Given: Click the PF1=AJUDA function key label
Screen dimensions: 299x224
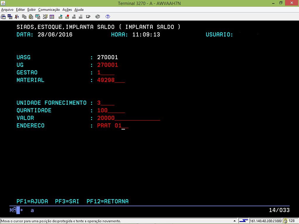Looking at the screenshot, I should (32, 201).
